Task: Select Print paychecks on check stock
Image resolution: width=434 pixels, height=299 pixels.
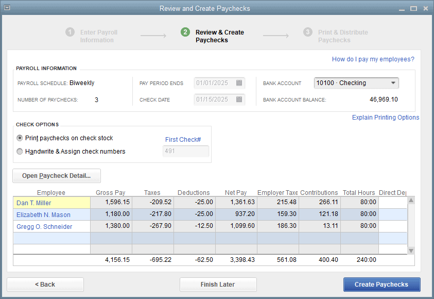Action: tap(20, 138)
